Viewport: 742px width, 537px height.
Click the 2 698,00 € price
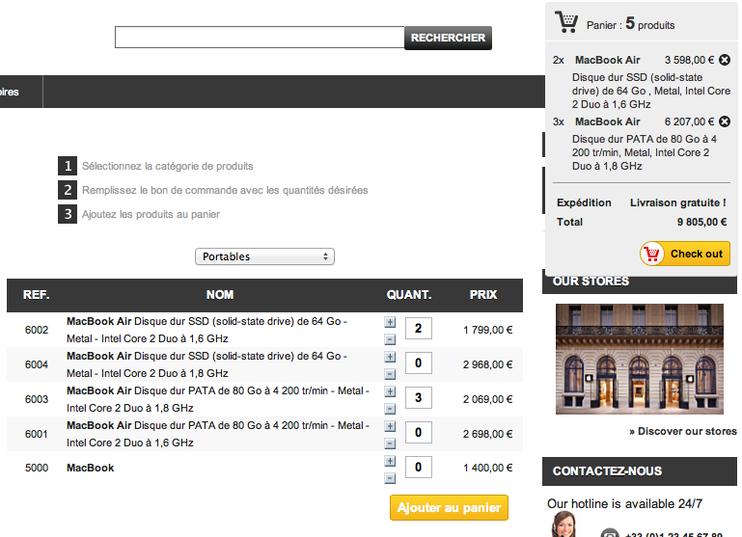click(488, 434)
